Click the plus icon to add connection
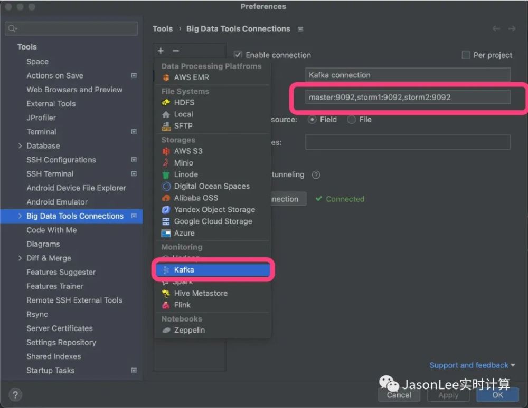Screen dimensions: 528x408 click(161, 51)
